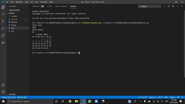Expand the OPEN EDITORS section

[14, 10]
